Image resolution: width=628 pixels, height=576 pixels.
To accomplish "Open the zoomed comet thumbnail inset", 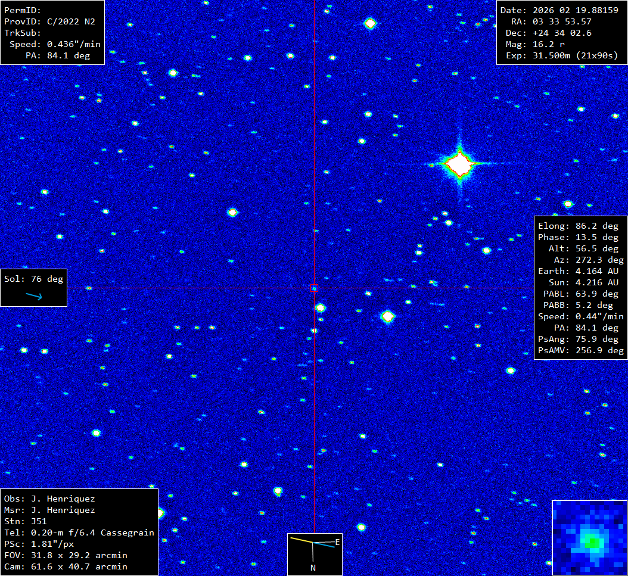I will (x=589, y=537).
